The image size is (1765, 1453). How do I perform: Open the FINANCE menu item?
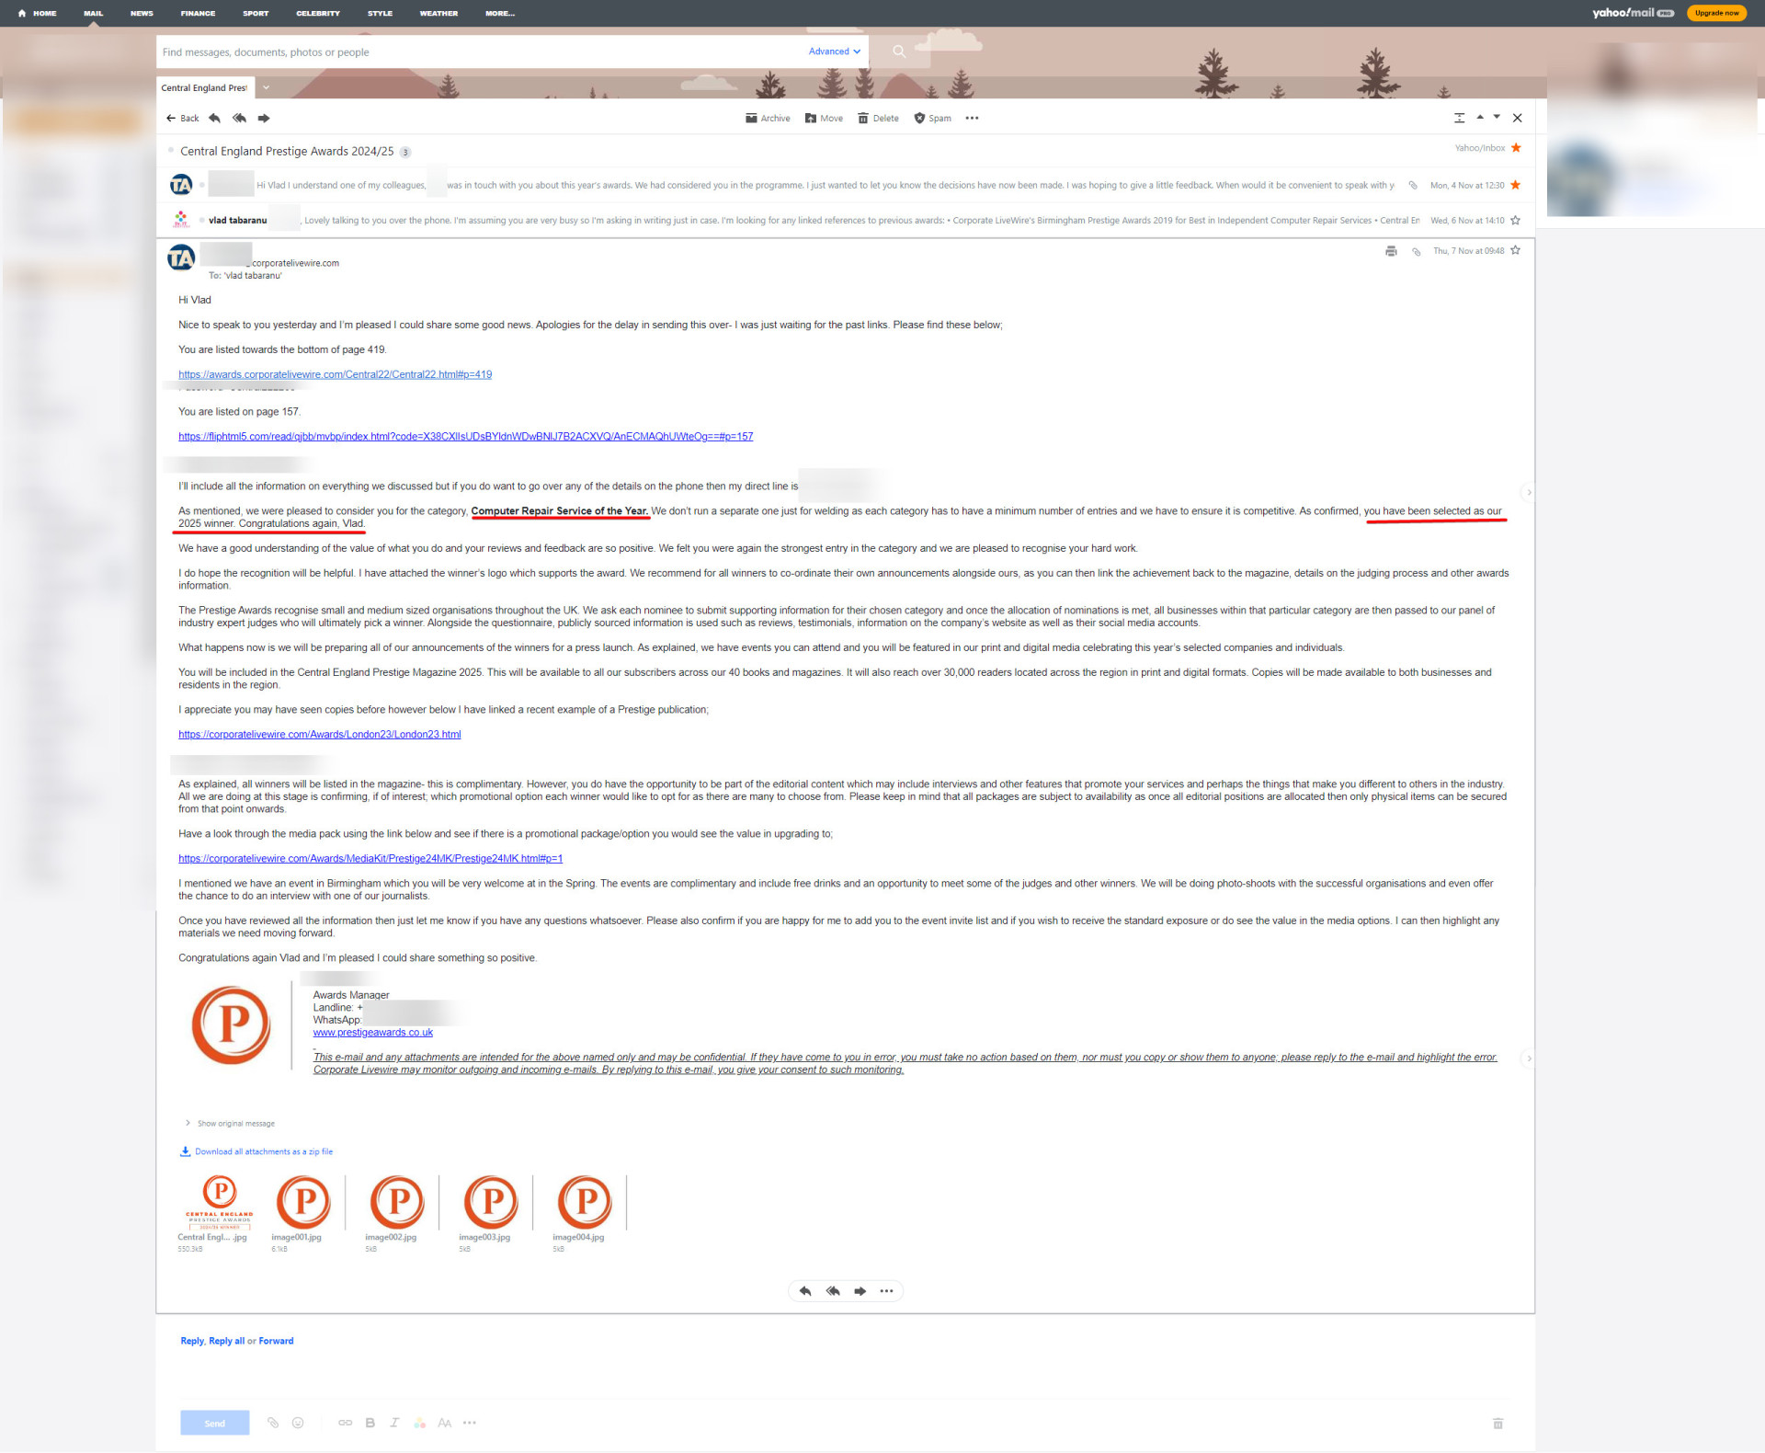click(x=198, y=14)
